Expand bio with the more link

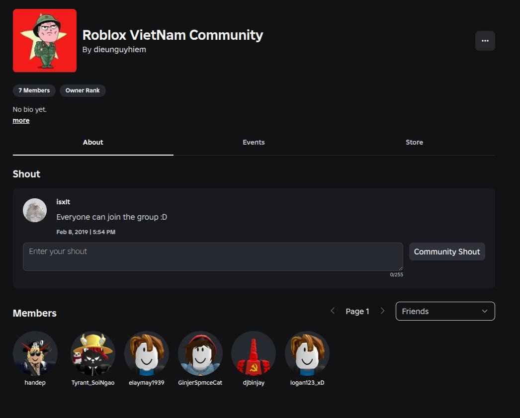point(21,120)
